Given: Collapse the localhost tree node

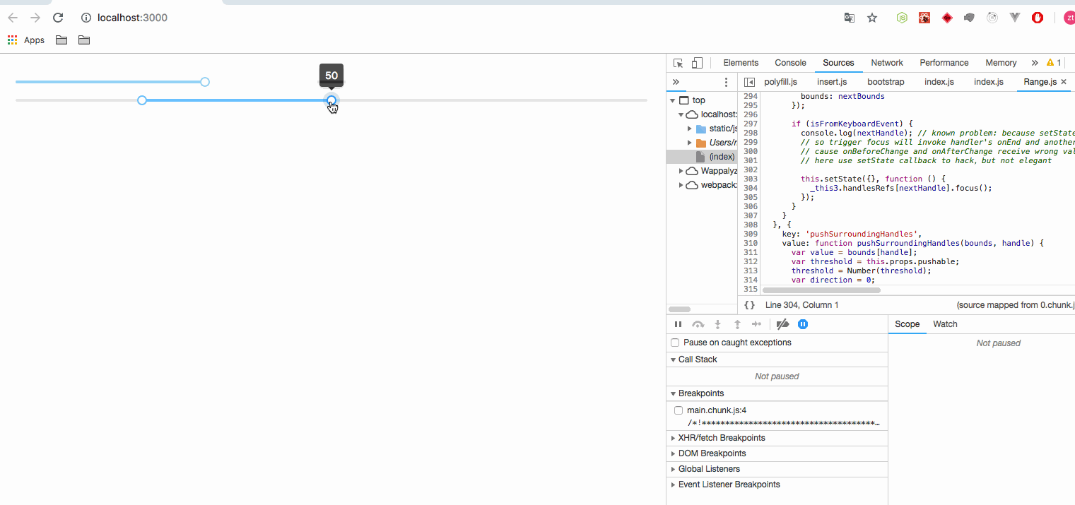Looking at the screenshot, I should pyautogui.click(x=681, y=114).
